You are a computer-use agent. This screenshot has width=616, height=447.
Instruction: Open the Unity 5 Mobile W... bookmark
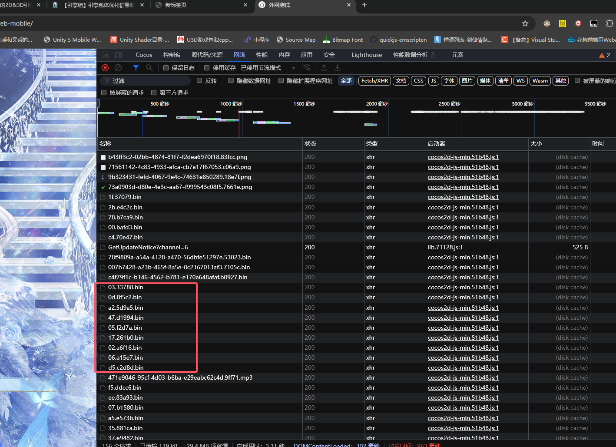coord(73,40)
